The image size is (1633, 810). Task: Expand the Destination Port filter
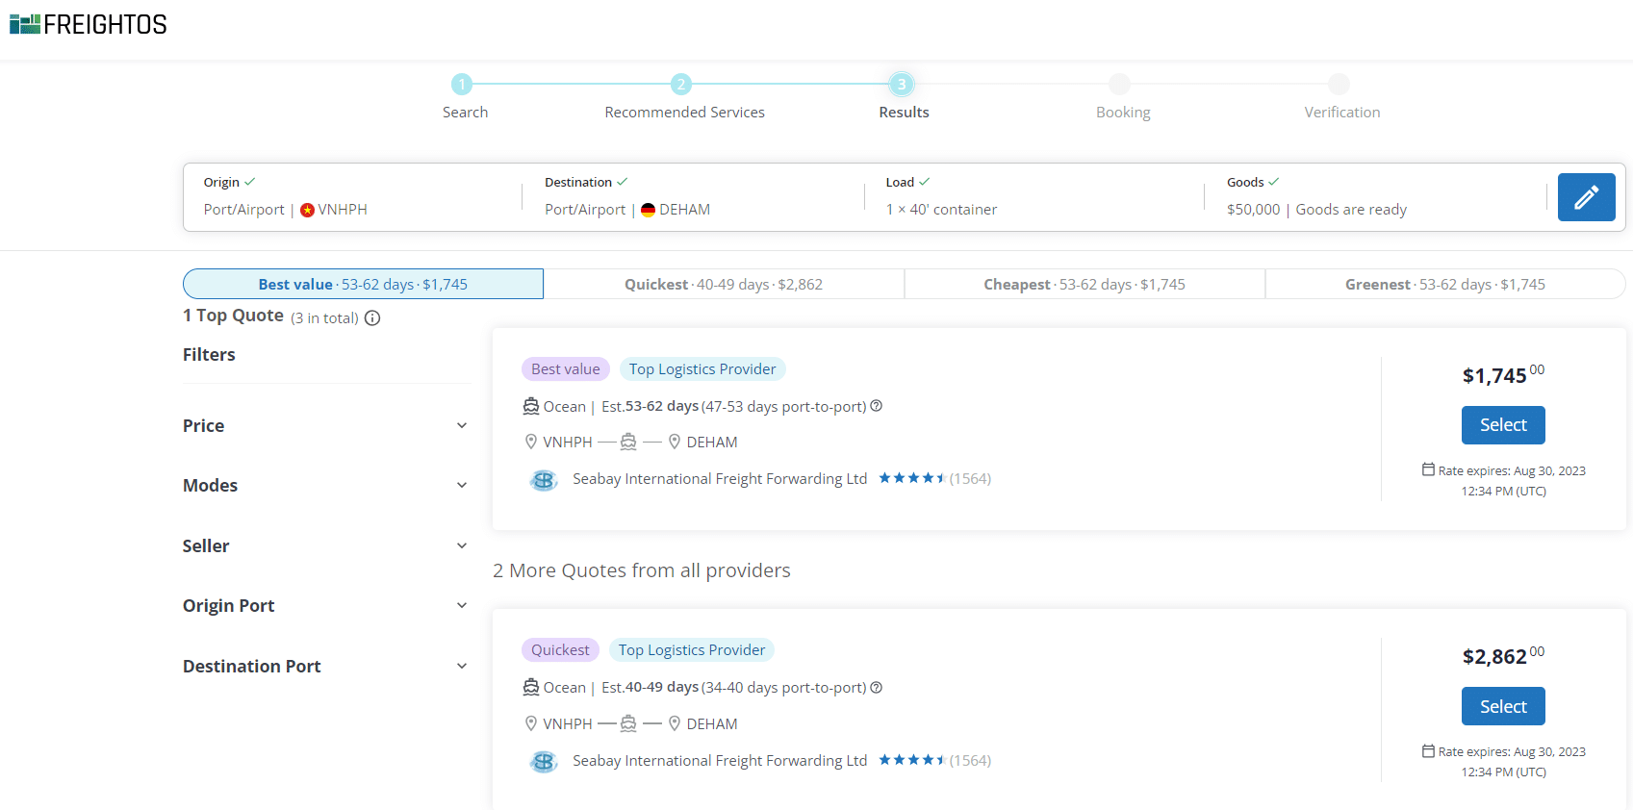(x=325, y=667)
